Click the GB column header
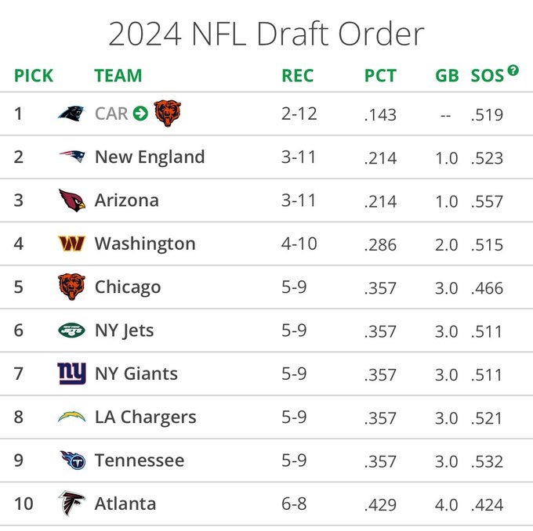This screenshot has height=531, width=533. (x=447, y=76)
